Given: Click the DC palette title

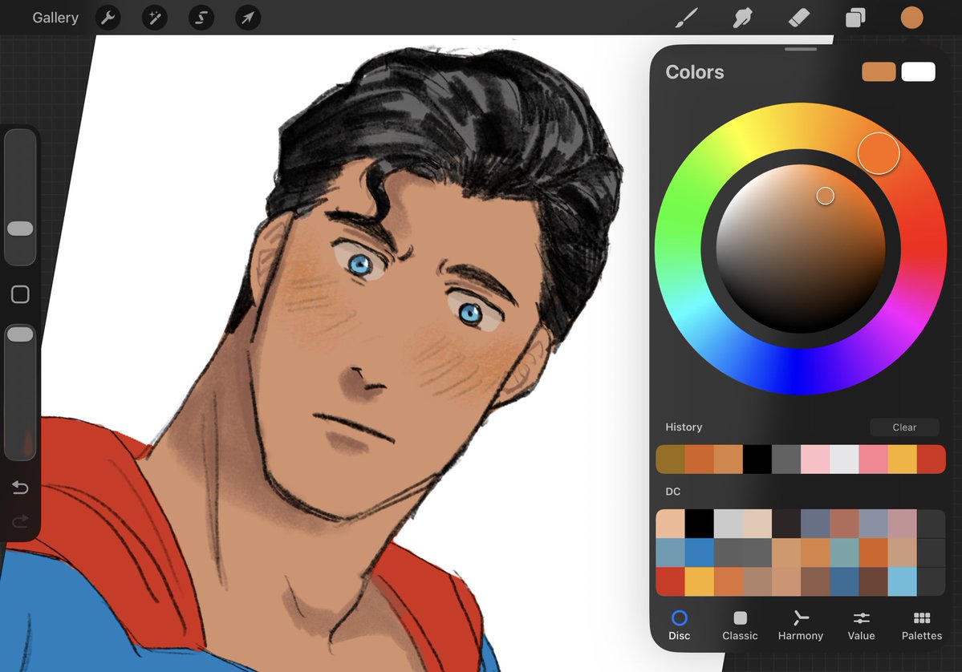Looking at the screenshot, I should 673,491.
